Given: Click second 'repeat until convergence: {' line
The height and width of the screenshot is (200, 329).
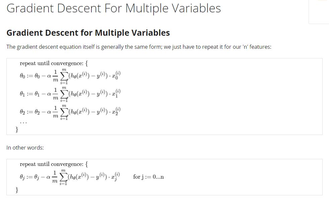Looking at the screenshot, I should pos(54,164).
